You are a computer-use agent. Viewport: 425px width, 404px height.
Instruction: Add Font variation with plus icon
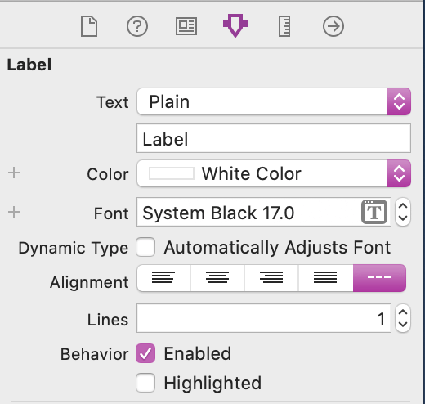pyautogui.click(x=14, y=212)
